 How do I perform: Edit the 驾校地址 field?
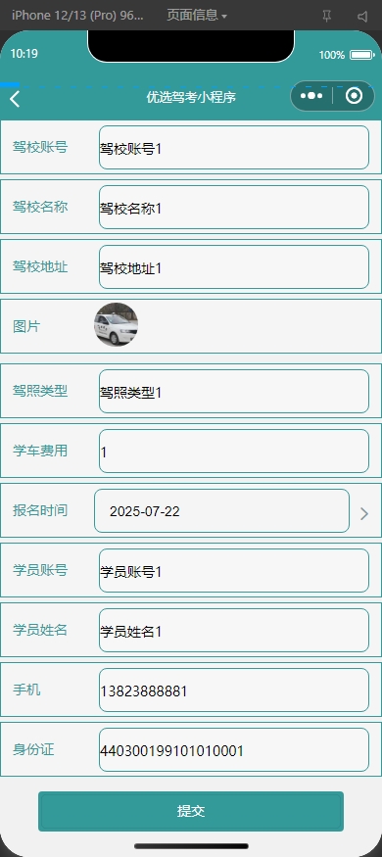point(234,266)
